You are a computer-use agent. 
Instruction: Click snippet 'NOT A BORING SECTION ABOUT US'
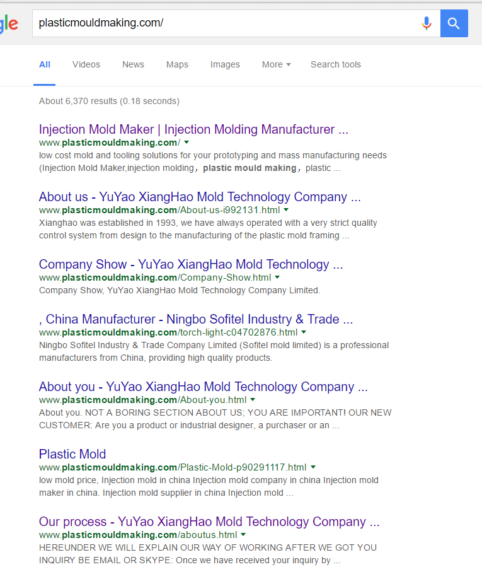(215, 419)
